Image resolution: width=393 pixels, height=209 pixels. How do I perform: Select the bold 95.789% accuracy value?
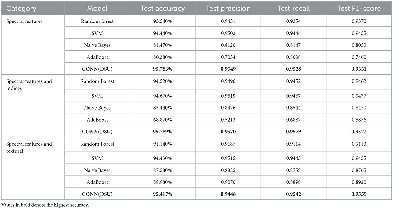click(163, 132)
